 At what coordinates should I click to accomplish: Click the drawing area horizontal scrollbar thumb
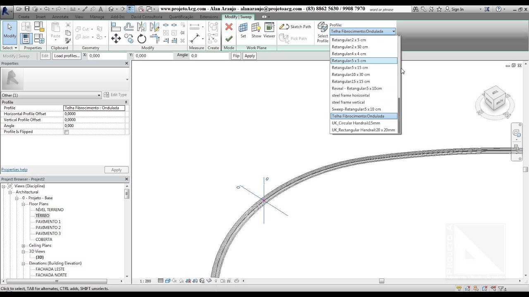381,281
